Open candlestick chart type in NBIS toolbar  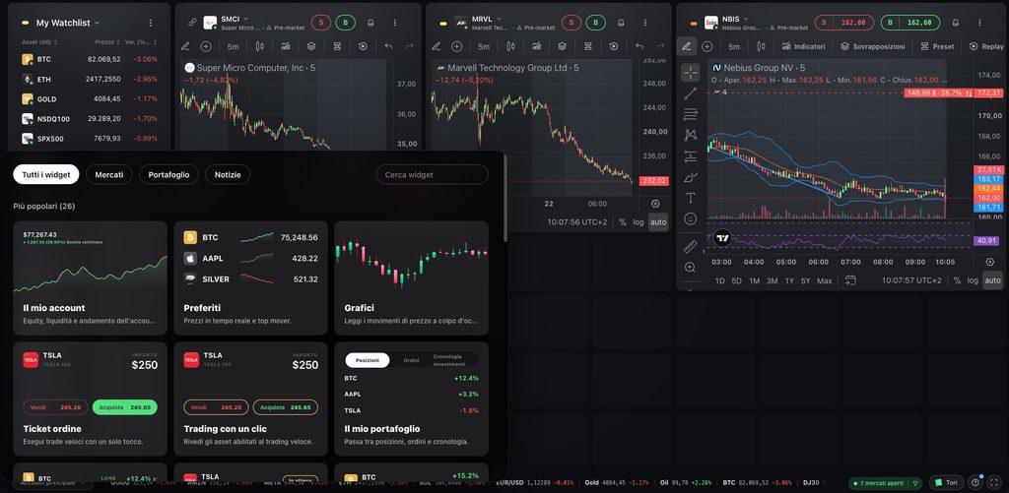[x=762, y=46]
